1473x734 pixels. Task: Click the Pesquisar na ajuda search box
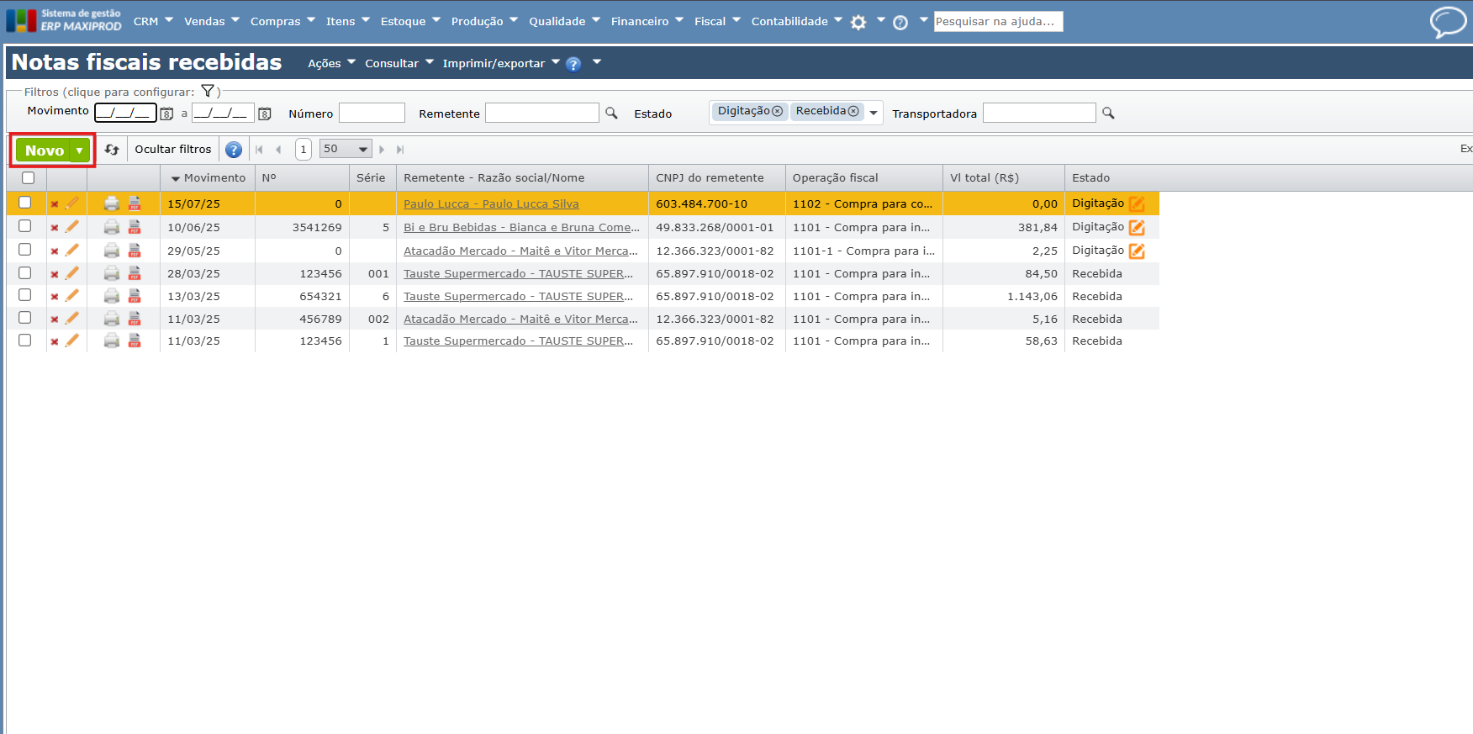998,21
